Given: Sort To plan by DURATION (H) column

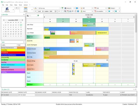Looking at the screenshot, I should point(77,92).
